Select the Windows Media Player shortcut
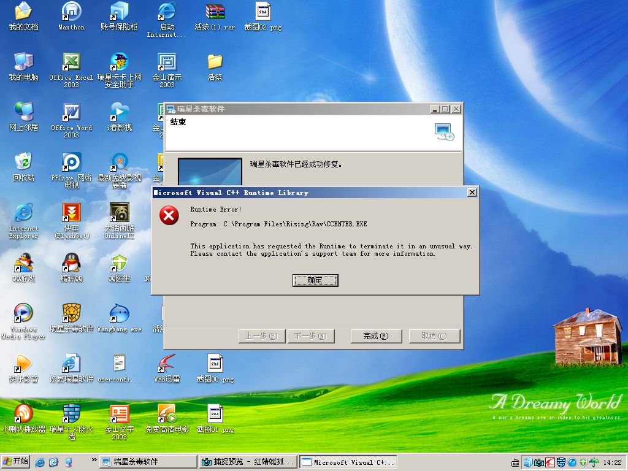 (x=24, y=321)
